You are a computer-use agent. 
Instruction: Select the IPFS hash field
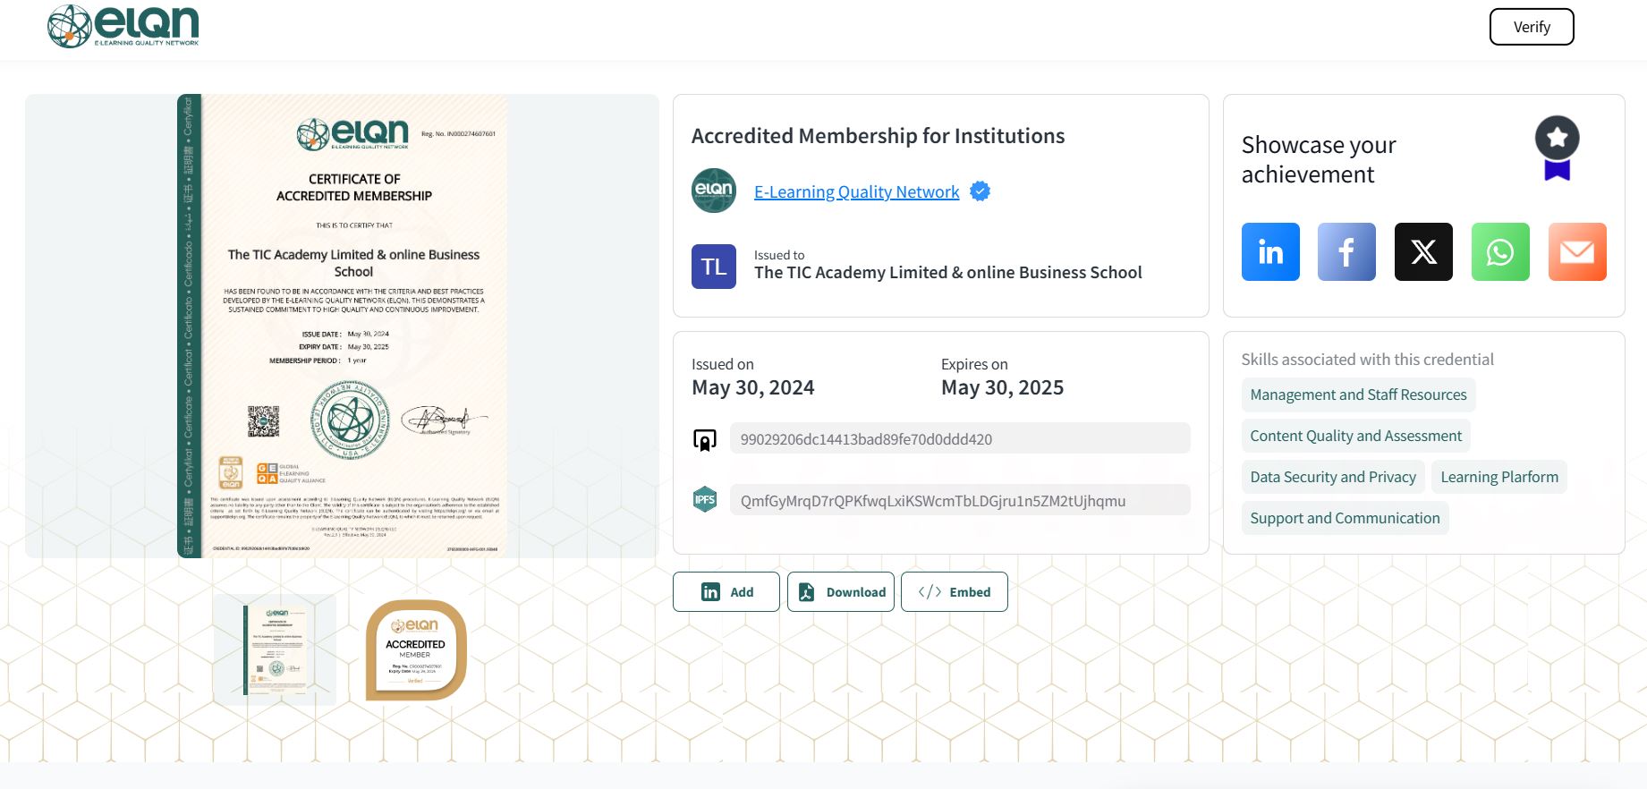point(960,500)
